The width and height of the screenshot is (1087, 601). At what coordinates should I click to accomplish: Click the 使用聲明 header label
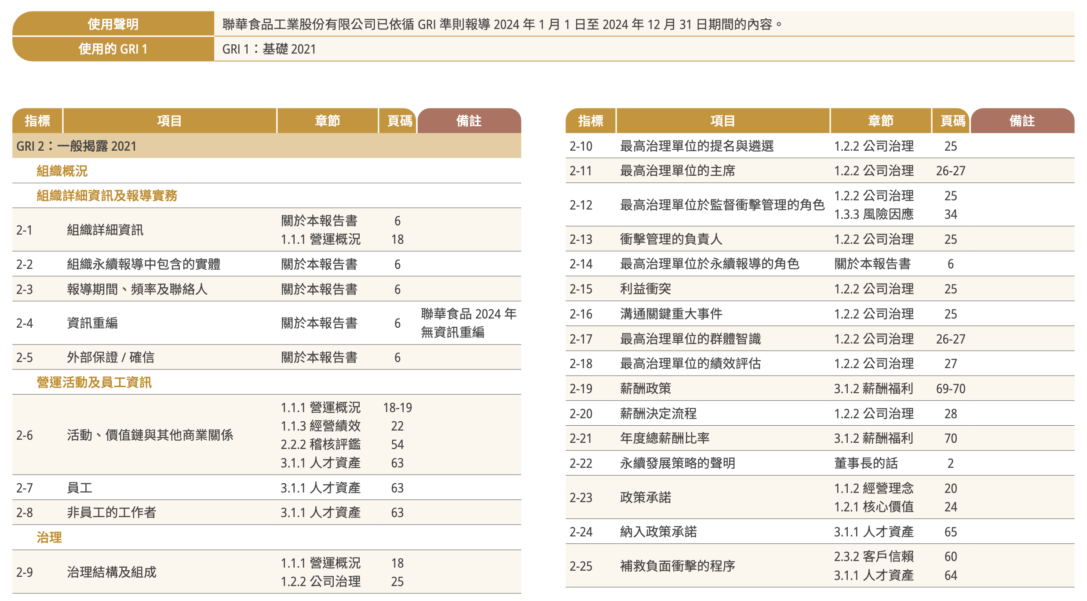[x=113, y=24]
